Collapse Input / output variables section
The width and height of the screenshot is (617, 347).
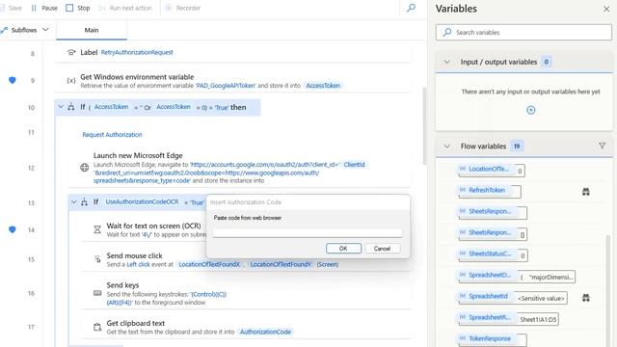point(446,62)
